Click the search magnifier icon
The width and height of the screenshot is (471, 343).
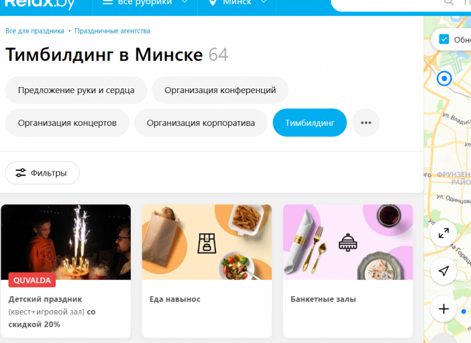(x=448, y=3)
